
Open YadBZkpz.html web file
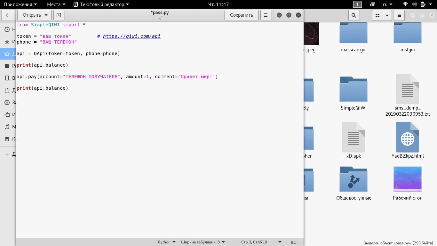point(407,137)
